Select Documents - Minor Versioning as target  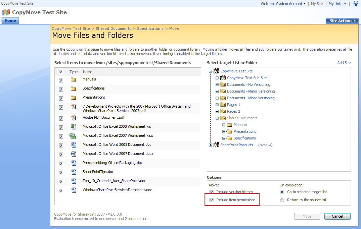(251, 98)
